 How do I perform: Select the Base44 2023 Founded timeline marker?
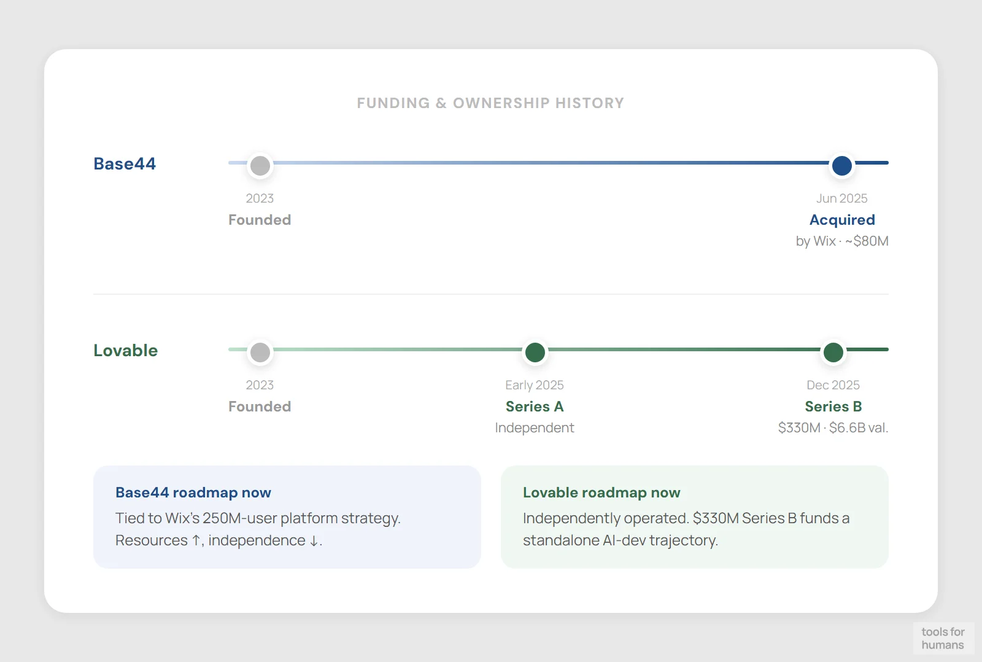[260, 164]
